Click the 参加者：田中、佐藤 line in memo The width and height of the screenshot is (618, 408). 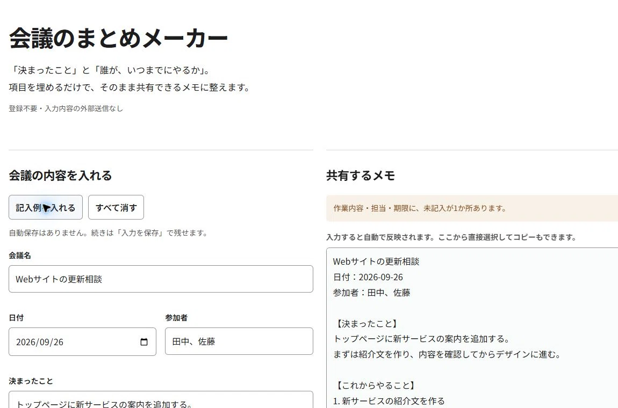pyautogui.click(x=372, y=293)
